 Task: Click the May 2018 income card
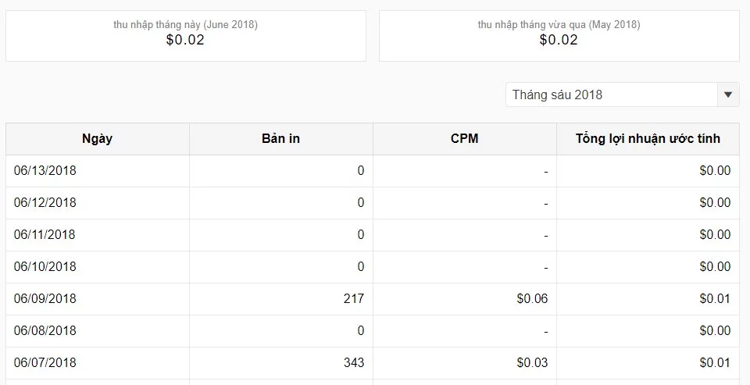coord(559,36)
